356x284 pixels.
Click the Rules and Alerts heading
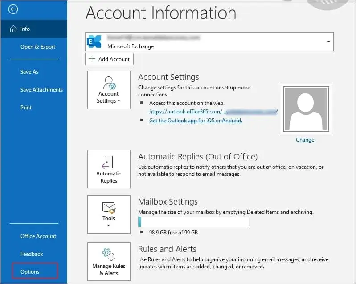click(x=167, y=249)
